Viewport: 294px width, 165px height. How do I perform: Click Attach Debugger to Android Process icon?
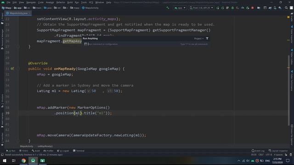coord(248,8)
